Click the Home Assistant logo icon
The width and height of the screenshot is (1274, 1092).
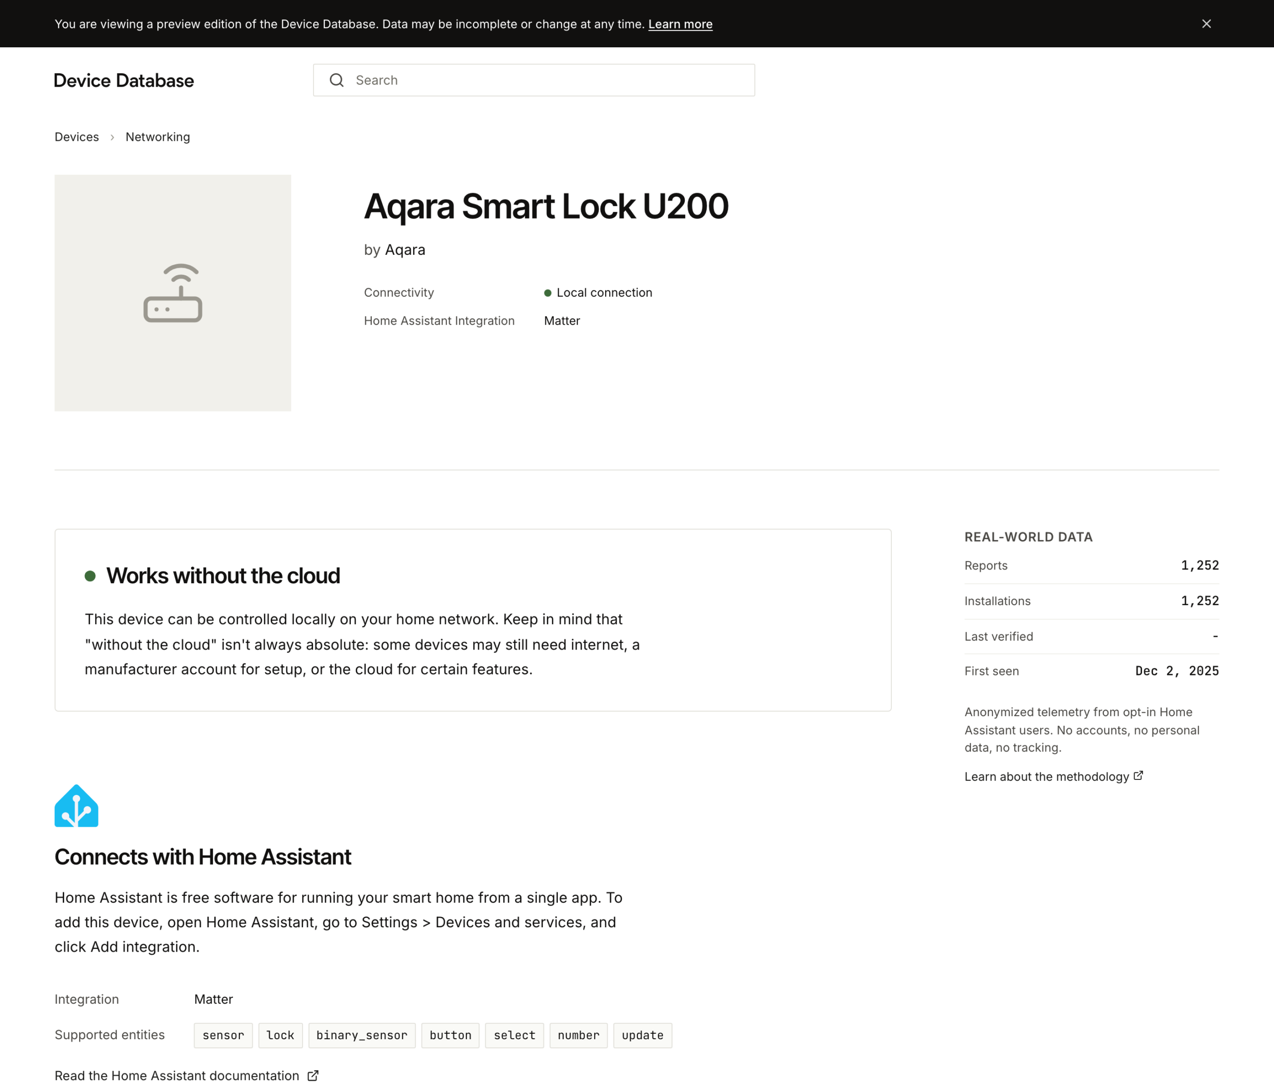[76, 805]
